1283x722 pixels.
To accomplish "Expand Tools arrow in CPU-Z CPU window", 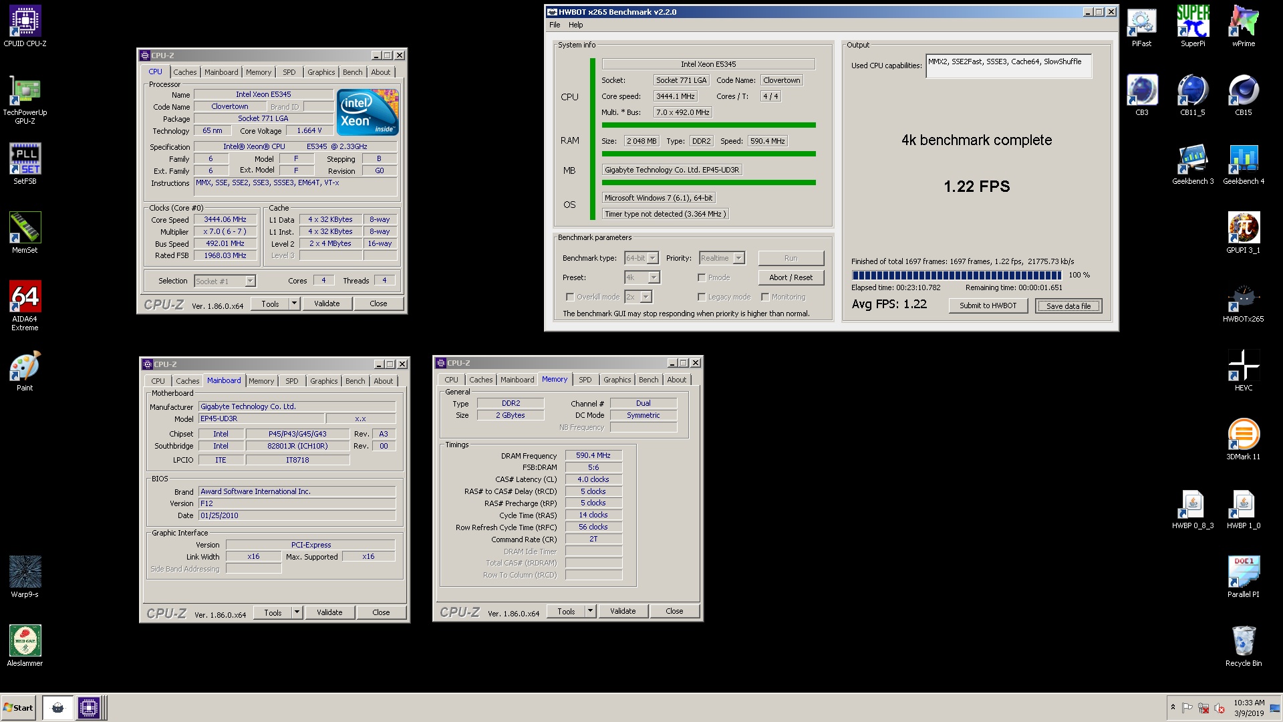I will [294, 304].
